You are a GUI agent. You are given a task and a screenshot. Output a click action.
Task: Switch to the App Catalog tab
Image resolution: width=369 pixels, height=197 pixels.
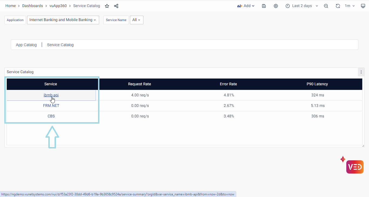26,45
